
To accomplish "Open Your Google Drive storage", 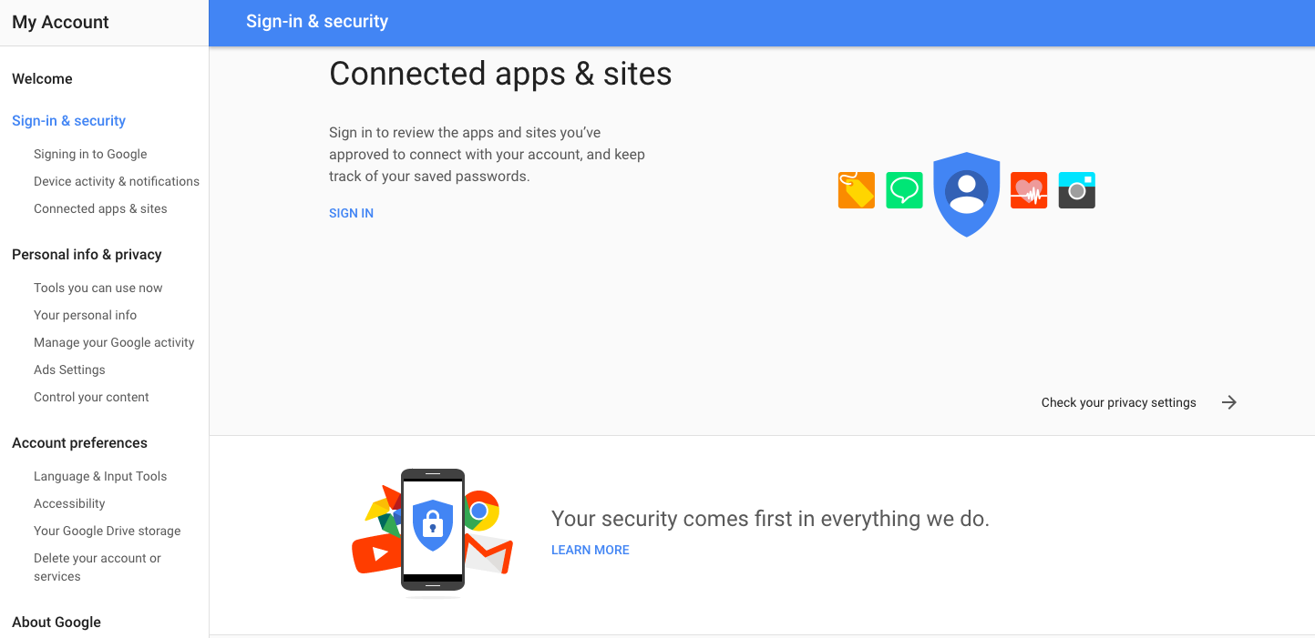I will tap(107, 532).
